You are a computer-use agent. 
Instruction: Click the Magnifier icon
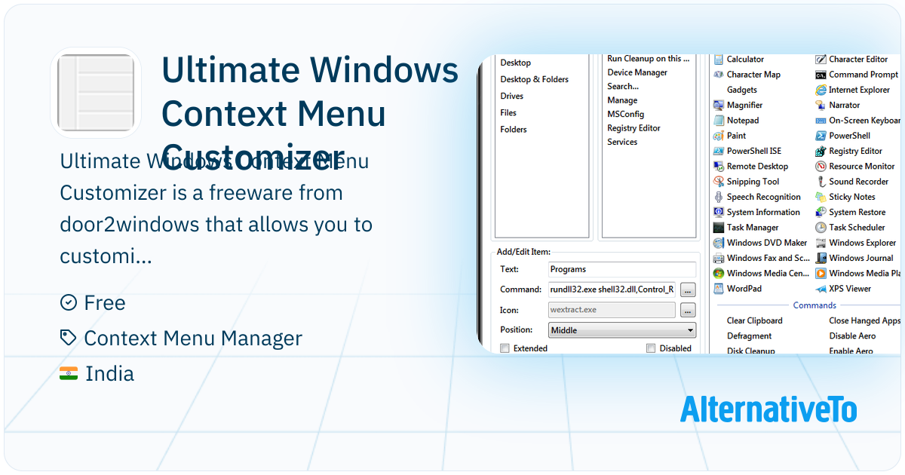719,106
